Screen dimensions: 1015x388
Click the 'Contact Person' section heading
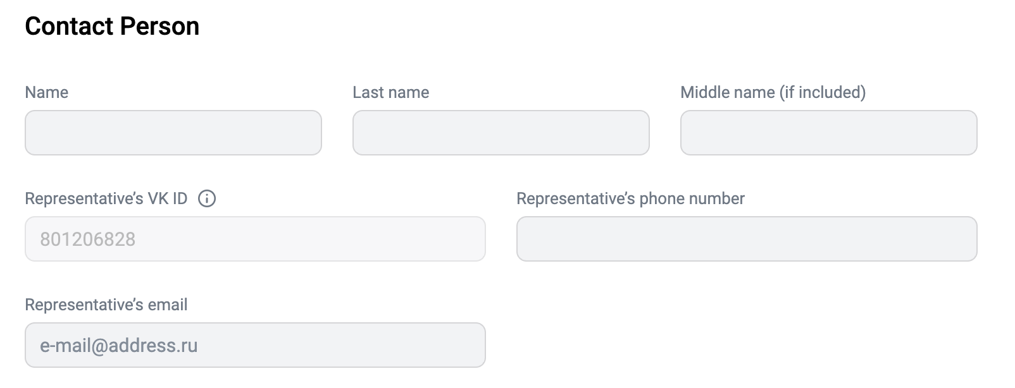(112, 26)
